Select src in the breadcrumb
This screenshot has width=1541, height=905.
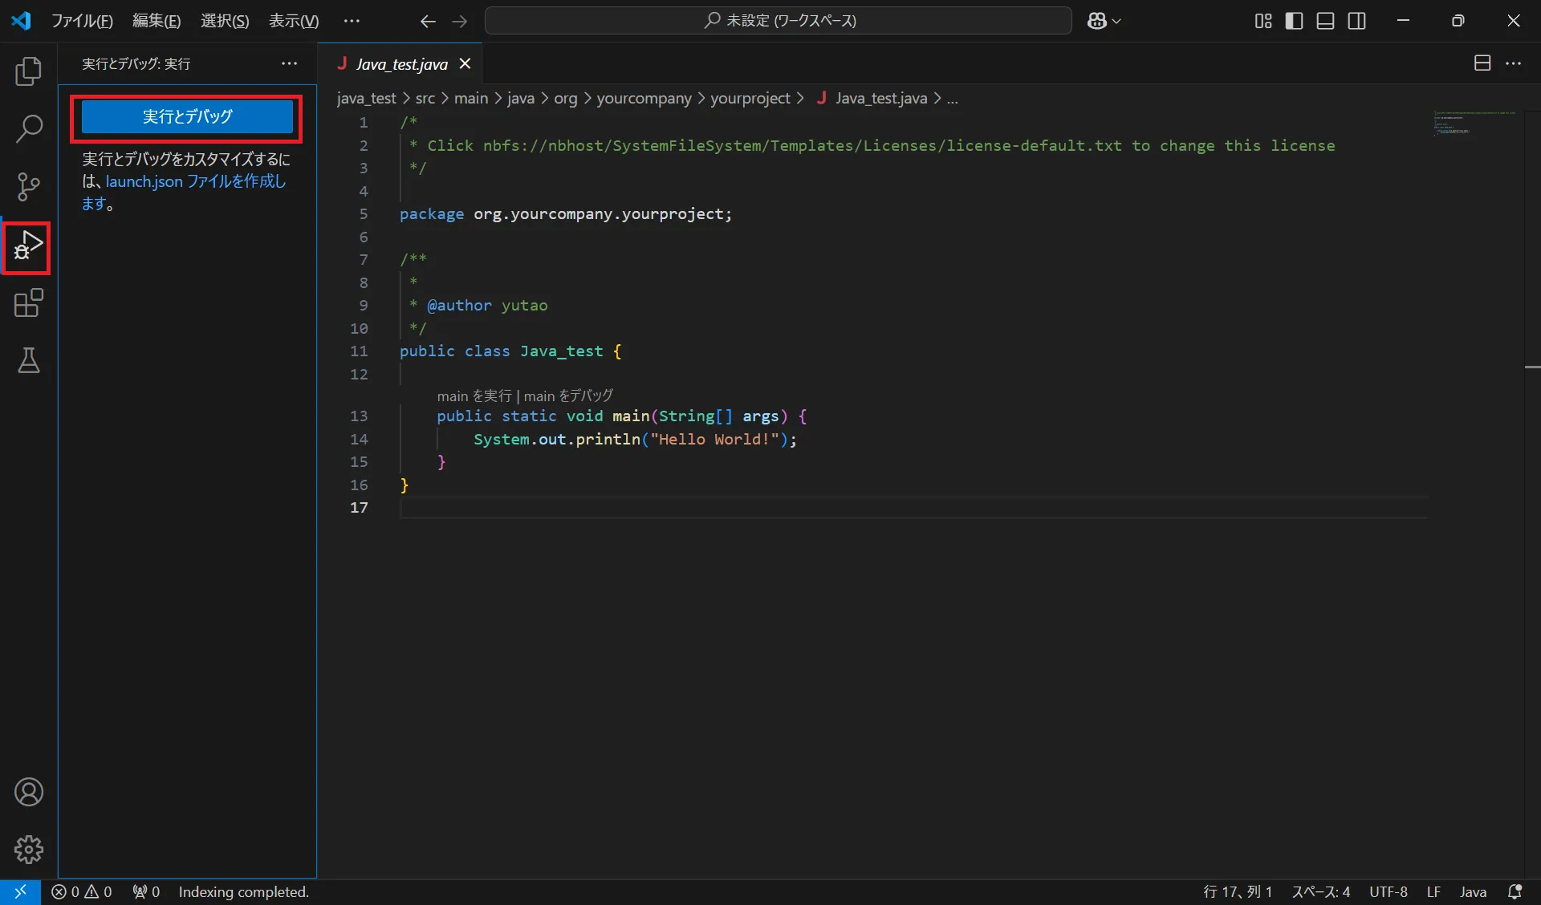425,98
